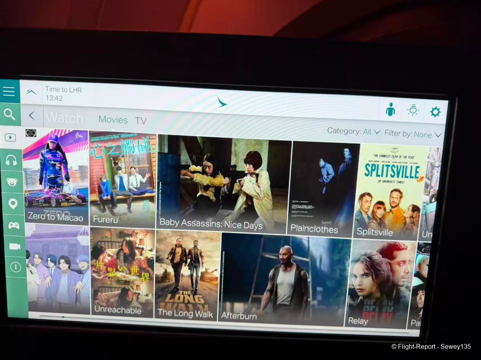Select the Movies tab
The width and height of the screenshot is (481, 360).
113,120
